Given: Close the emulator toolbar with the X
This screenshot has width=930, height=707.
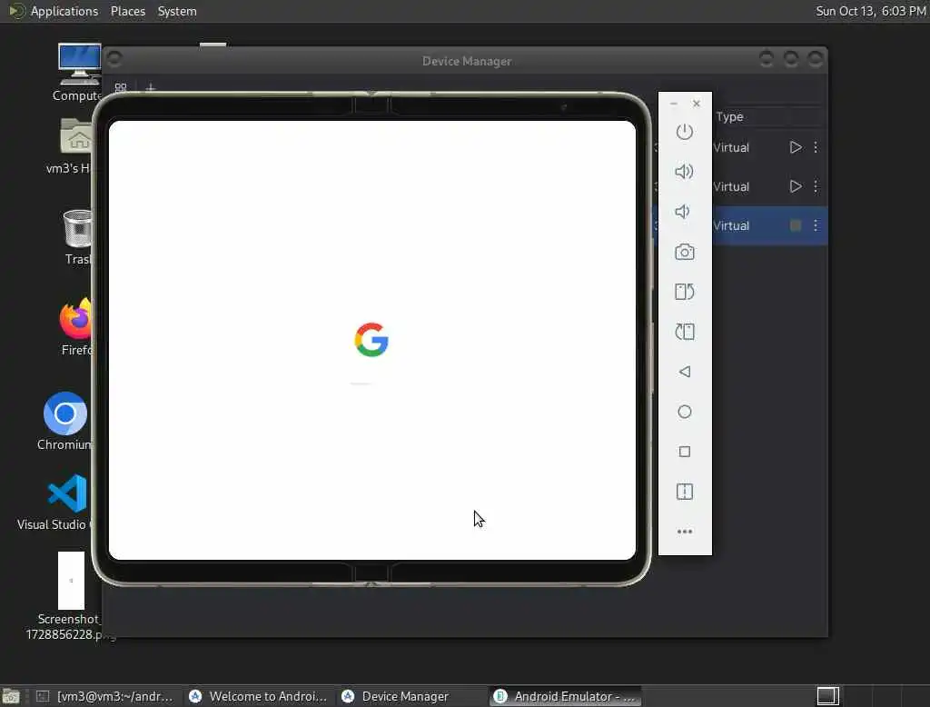Looking at the screenshot, I should 697,104.
